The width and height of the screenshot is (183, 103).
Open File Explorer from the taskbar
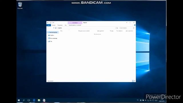(39, 100)
